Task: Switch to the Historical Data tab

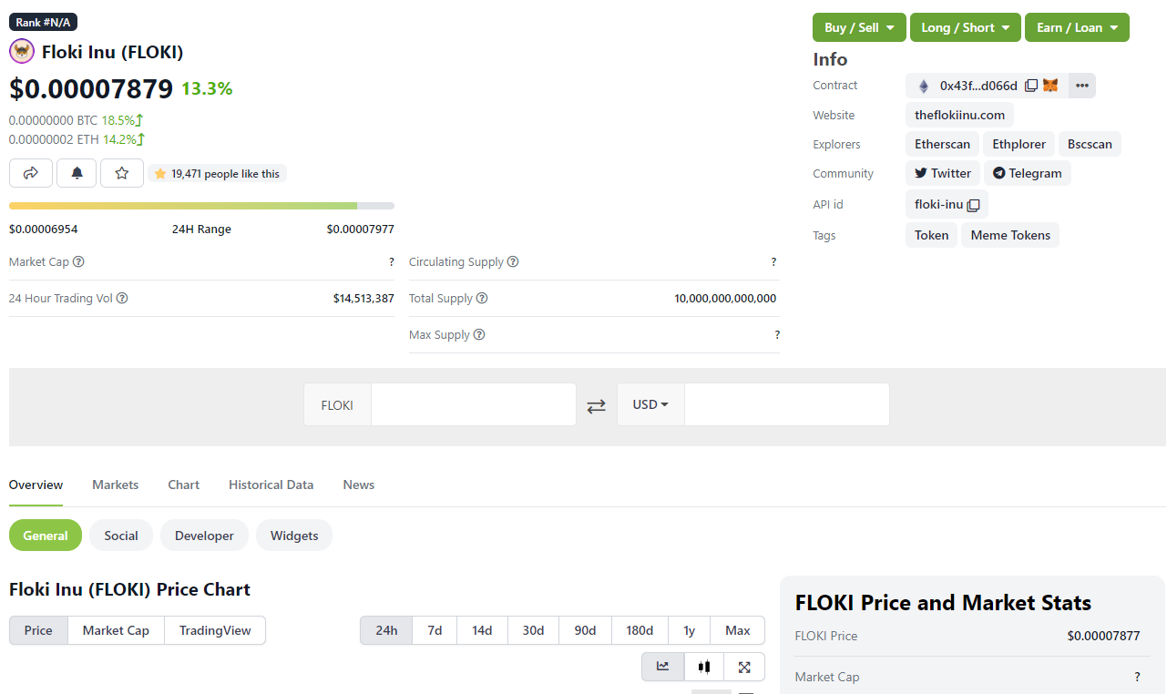Action: click(271, 485)
